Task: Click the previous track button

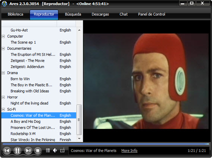Action: tap(7, 151)
